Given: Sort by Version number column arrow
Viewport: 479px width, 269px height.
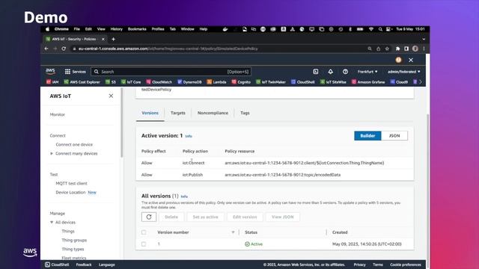Looking at the screenshot, I should coord(233,232).
